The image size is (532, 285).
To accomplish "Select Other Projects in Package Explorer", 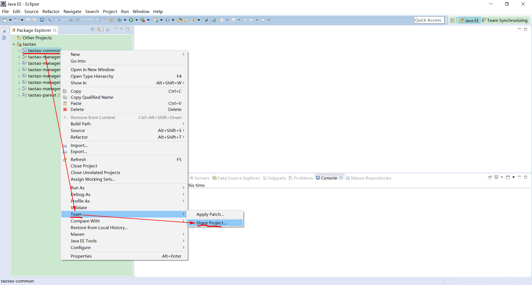I will pos(37,38).
